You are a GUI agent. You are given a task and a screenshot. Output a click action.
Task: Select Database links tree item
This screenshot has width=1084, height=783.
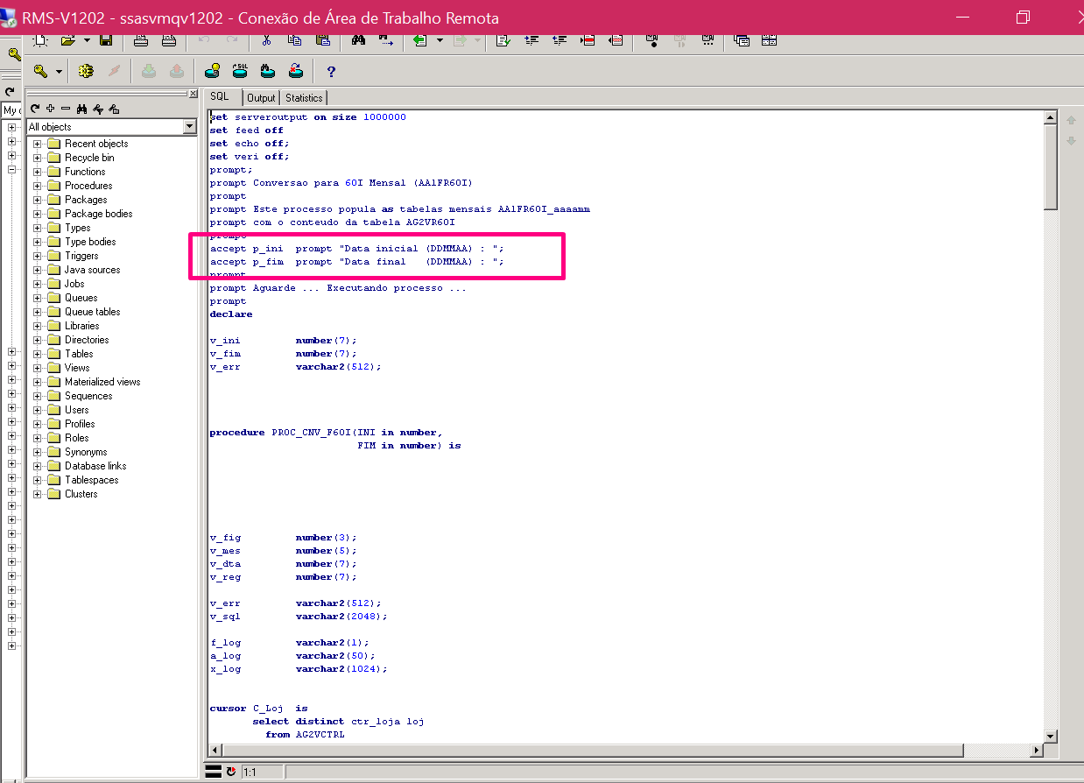click(x=95, y=466)
